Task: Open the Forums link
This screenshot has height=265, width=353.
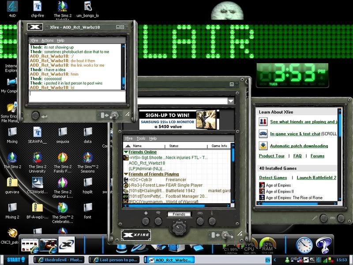Action: click(x=317, y=156)
